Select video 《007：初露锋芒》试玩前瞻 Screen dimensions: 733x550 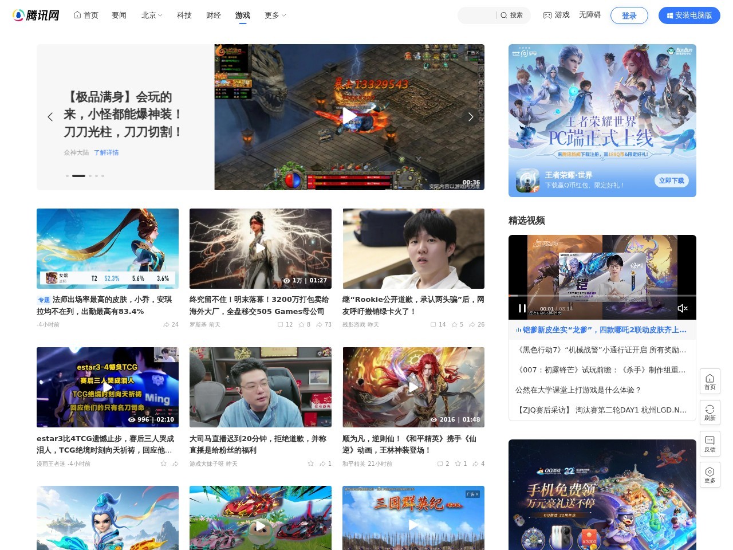(601, 370)
